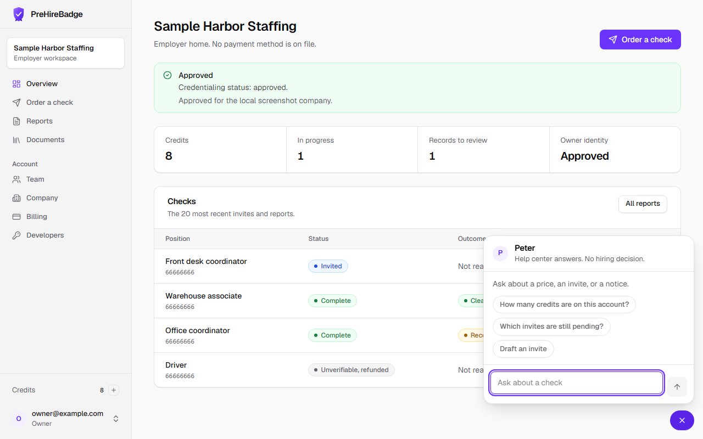The image size is (703, 439).
Task: Click the purple Order a check button
Action: pyautogui.click(x=640, y=40)
